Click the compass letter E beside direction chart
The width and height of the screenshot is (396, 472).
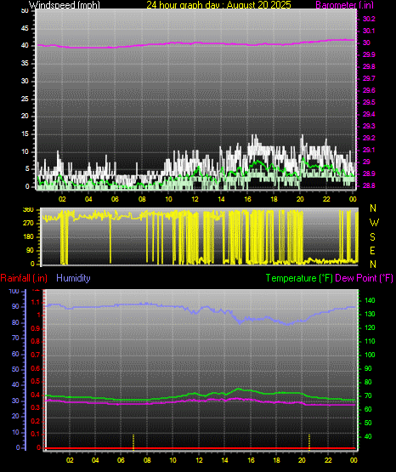(x=372, y=251)
